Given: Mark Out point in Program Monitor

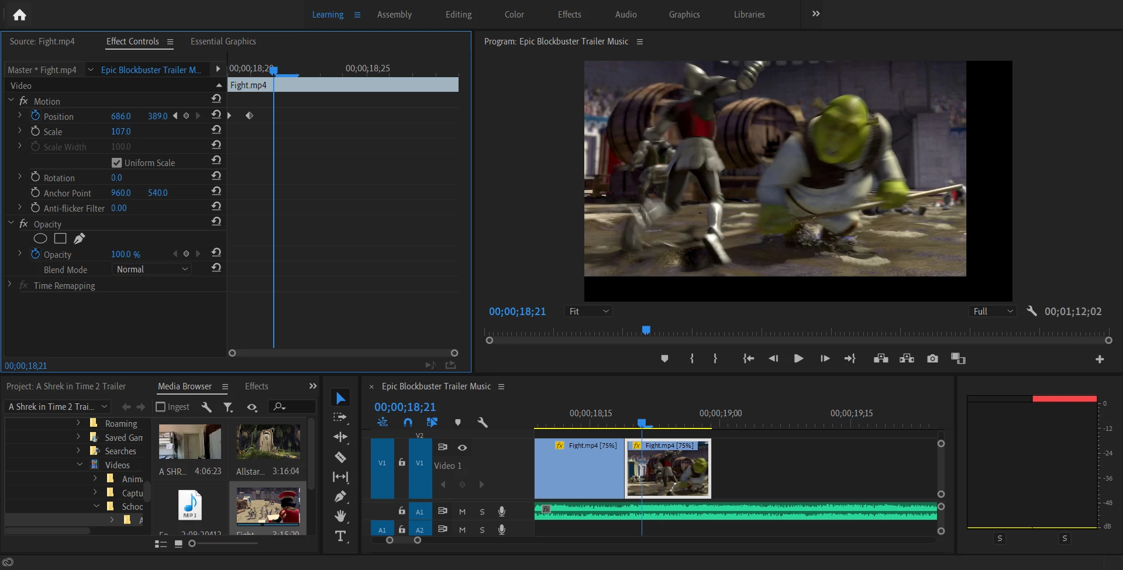Looking at the screenshot, I should click(715, 358).
